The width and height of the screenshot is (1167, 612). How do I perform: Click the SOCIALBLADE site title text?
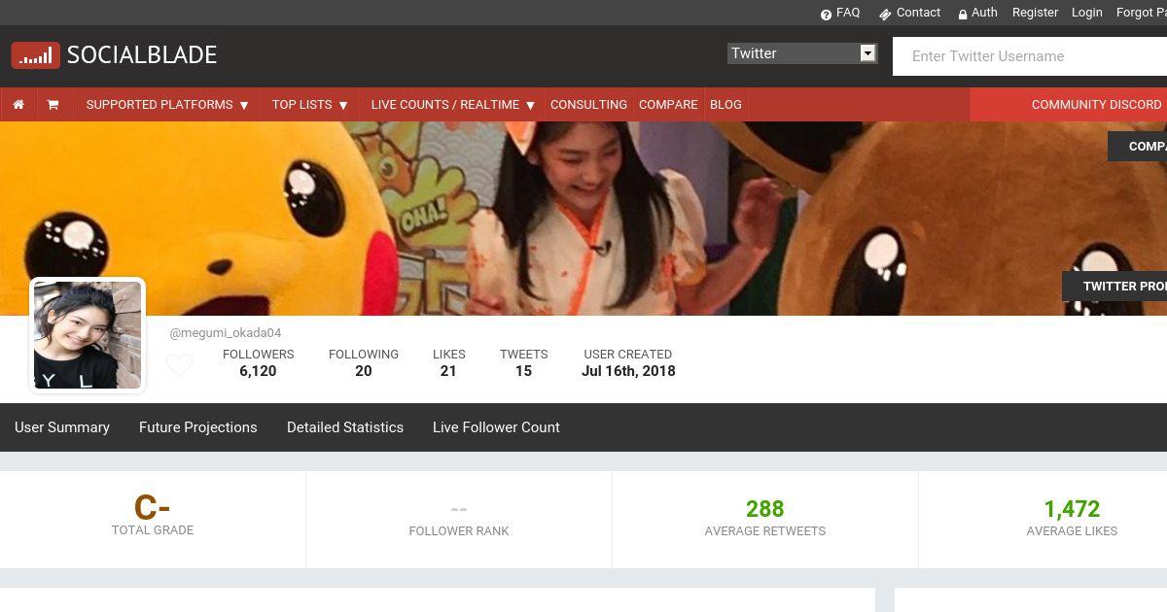tap(142, 55)
